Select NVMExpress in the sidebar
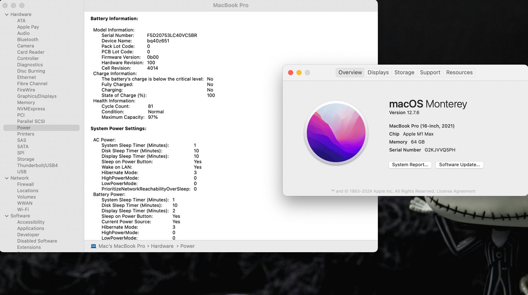The image size is (528, 295). coord(31,109)
